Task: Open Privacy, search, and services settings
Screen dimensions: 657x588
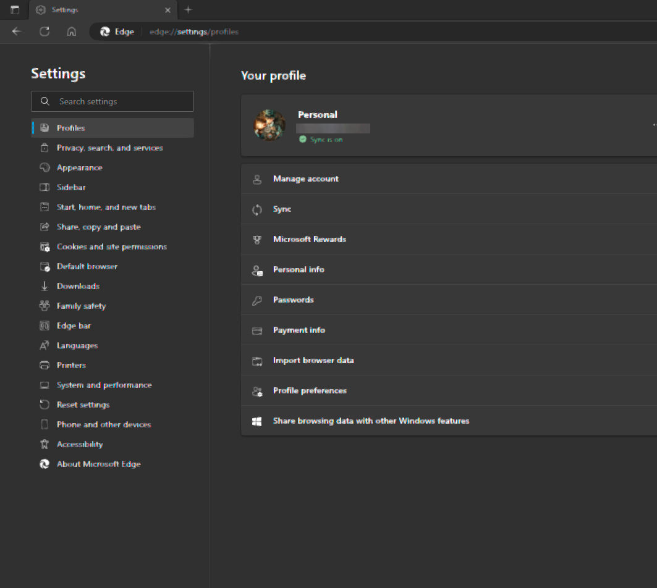Action: [x=109, y=148]
